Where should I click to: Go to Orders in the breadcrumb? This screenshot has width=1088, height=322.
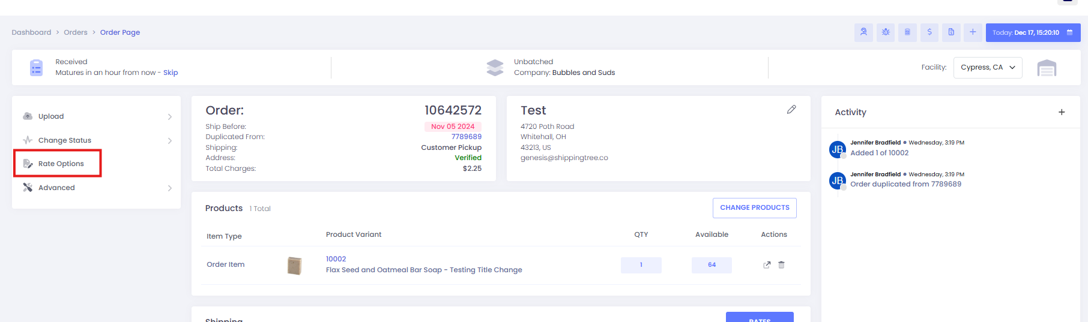coord(76,32)
